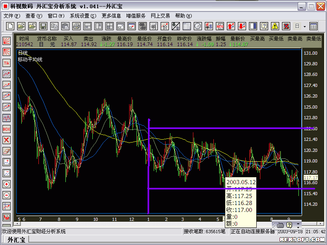Click the red minus zoom-out circle
Image resolution: width=327 pixels, height=245 pixels.
click(x=7, y=195)
